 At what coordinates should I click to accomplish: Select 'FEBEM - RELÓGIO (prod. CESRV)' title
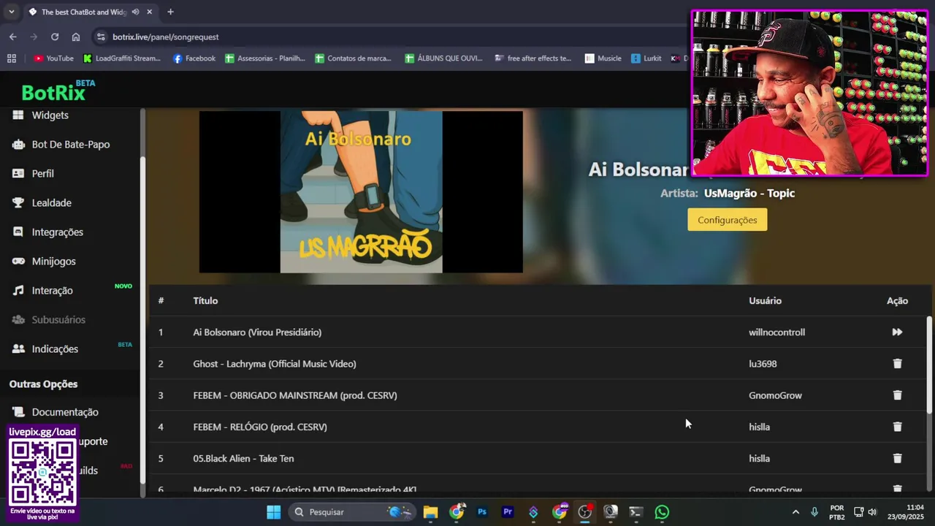point(260,427)
